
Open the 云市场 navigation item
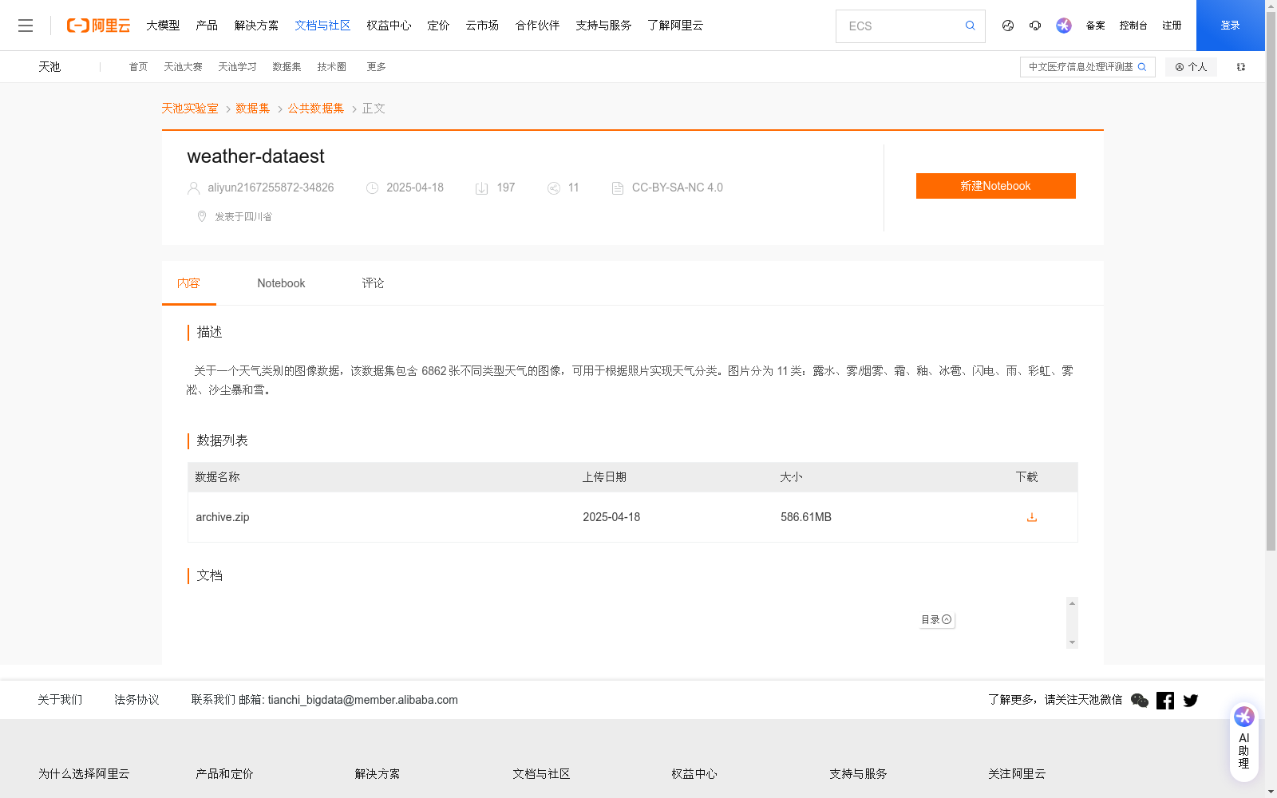482,26
